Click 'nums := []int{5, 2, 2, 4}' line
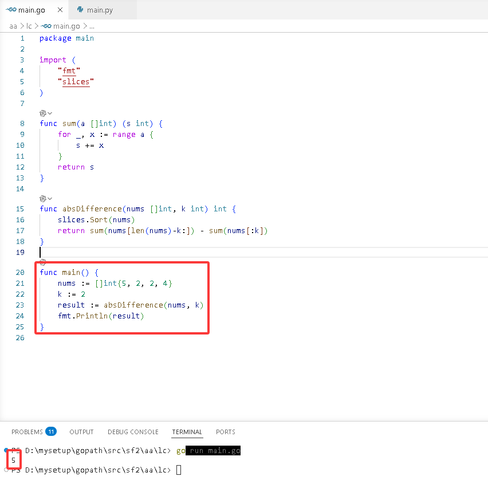This screenshot has width=488, height=484. [115, 284]
